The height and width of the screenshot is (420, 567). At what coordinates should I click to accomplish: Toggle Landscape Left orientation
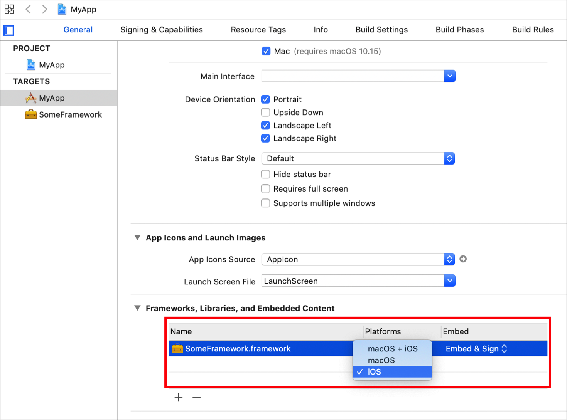(265, 125)
